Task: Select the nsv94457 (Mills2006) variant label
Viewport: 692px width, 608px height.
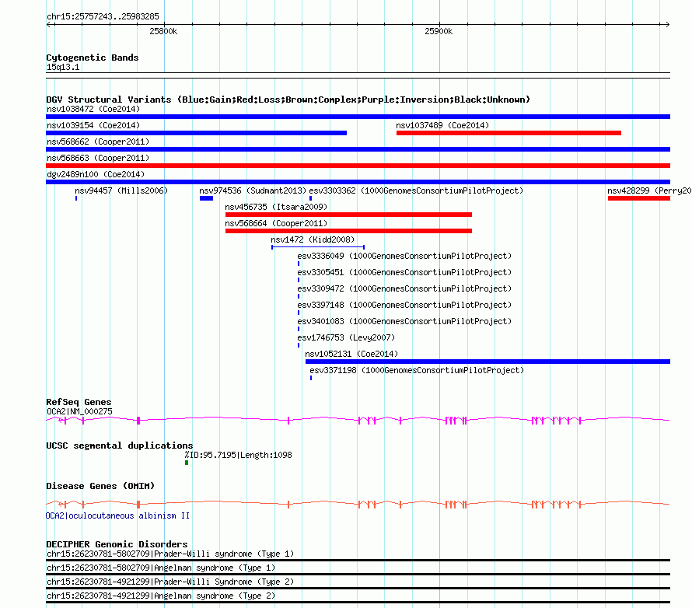Action: tap(121, 190)
